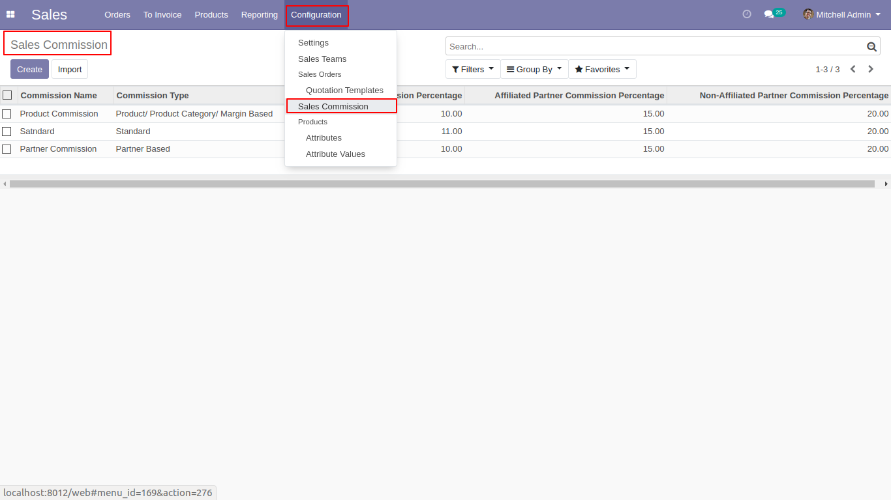Open the activities clock icon
891x500 pixels.
(747, 14)
